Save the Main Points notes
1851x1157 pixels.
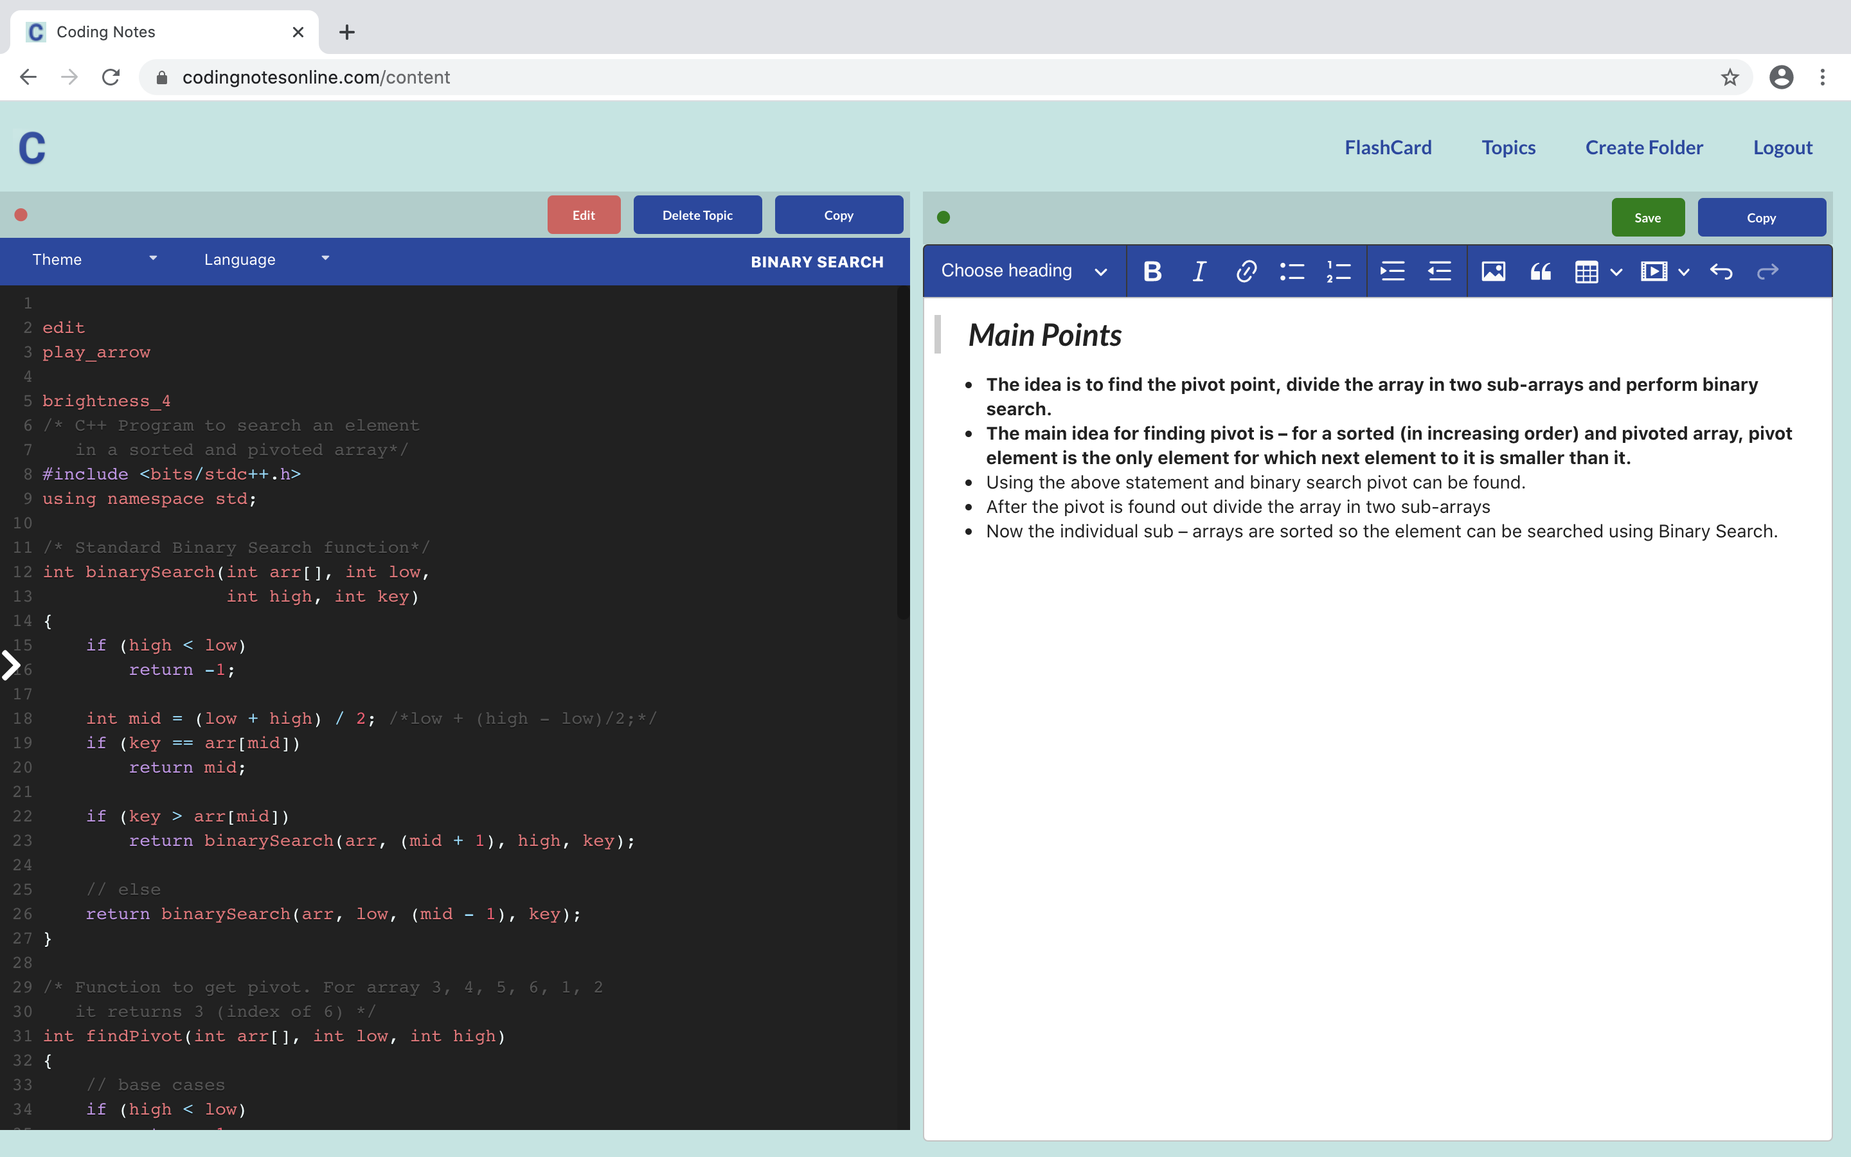(x=1647, y=217)
